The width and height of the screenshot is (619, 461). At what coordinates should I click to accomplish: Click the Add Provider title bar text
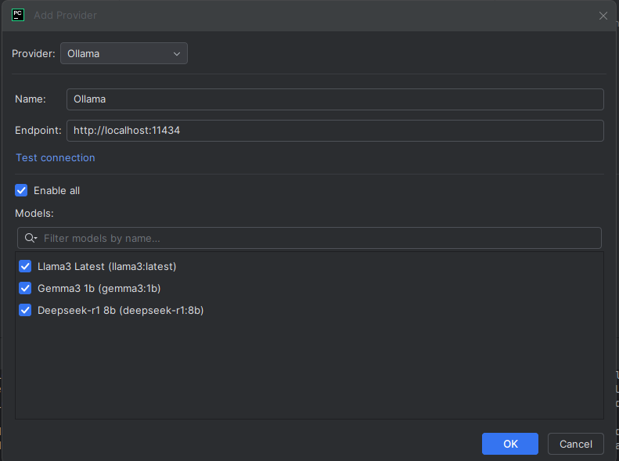[66, 16]
